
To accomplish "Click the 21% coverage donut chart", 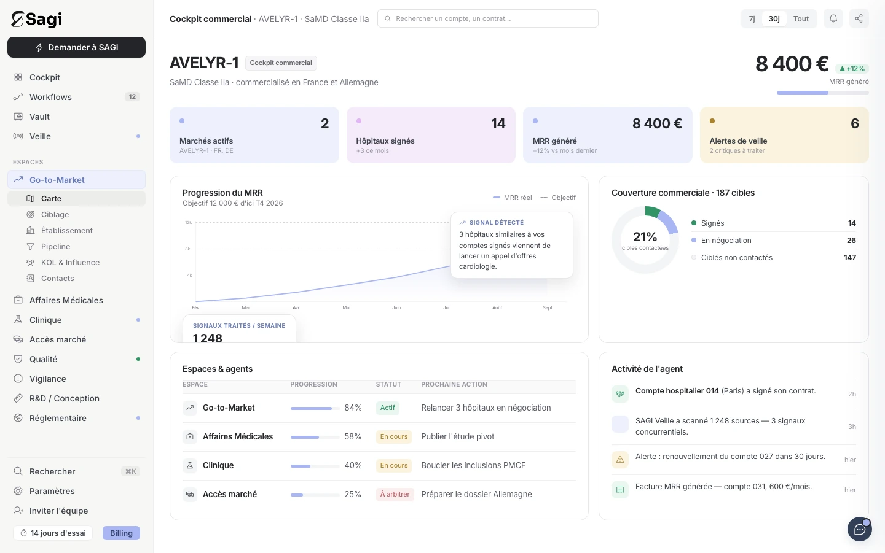I will click(x=645, y=240).
